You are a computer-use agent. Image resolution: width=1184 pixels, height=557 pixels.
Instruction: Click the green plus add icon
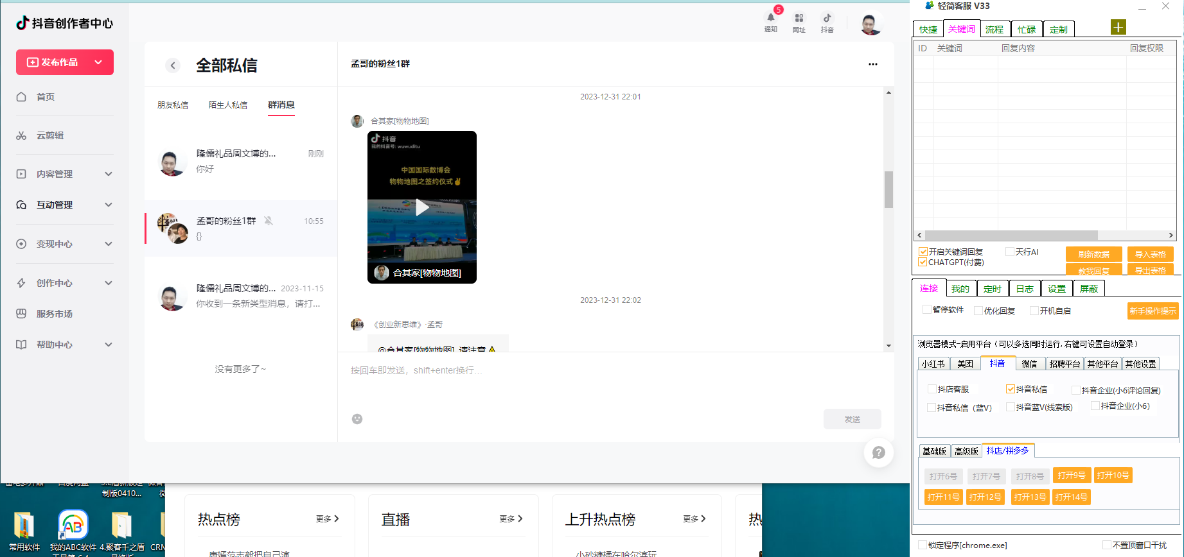pyautogui.click(x=1118, y=28)
